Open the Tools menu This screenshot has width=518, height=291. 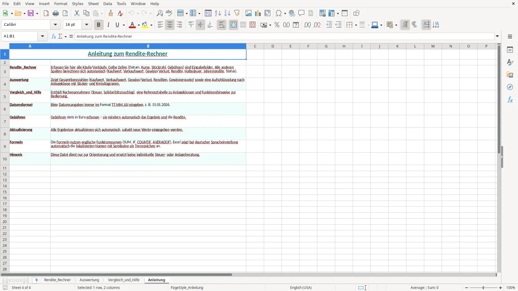point(121,3)
